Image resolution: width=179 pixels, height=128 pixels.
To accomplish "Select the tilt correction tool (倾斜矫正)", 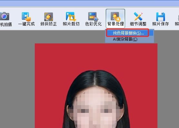I will (49, 19).
